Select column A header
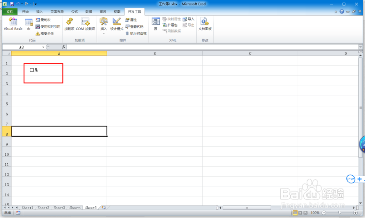The image size is (365, 218). pos(59,54)
